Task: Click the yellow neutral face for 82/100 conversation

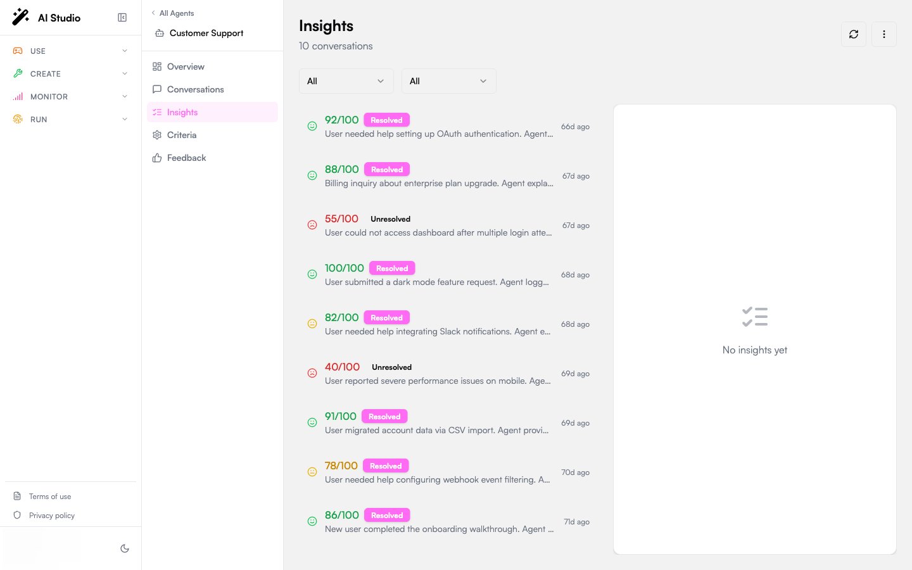Action: 312,324
